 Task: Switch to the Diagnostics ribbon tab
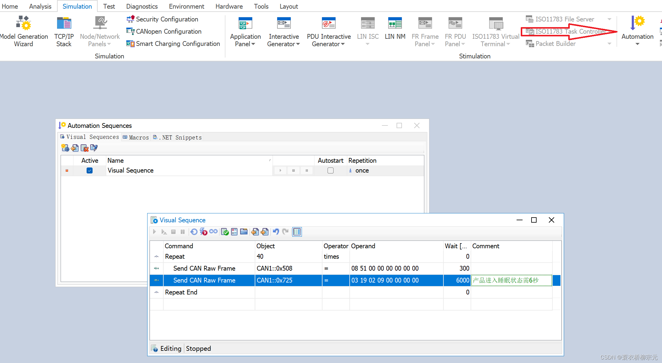pyautogui.click(x=142, y=6)
